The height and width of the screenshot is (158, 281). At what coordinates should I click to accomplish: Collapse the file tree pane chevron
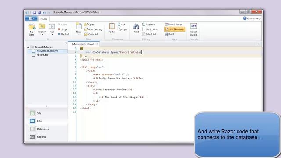66,43
